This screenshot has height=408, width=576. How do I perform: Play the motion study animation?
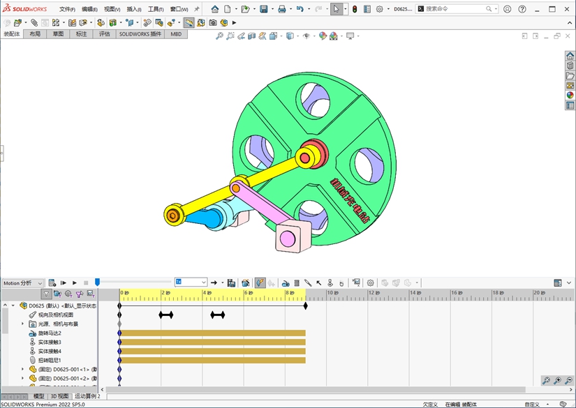pyautogui.click(x=75, y=283)
